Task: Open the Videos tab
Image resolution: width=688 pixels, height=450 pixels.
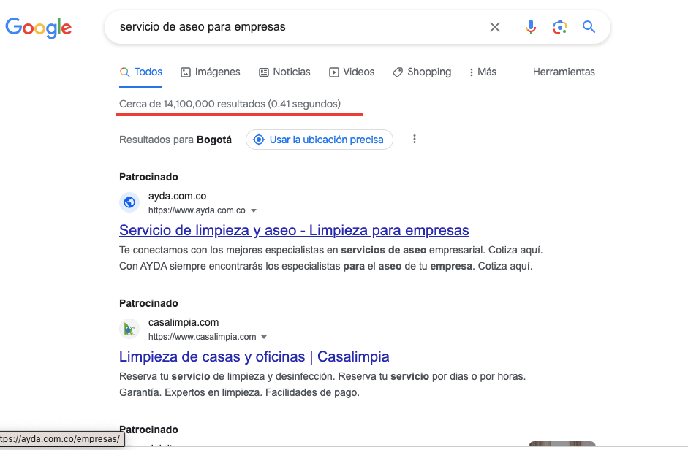Action: (x=352, y=72)
